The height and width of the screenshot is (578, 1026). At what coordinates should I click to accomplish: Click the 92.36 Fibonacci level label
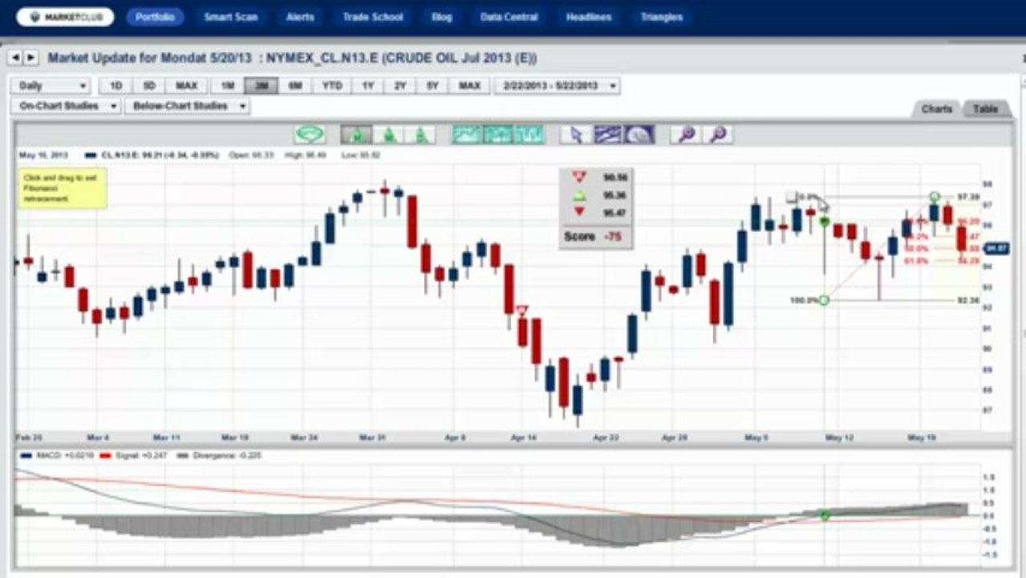(x=968, y=300)
